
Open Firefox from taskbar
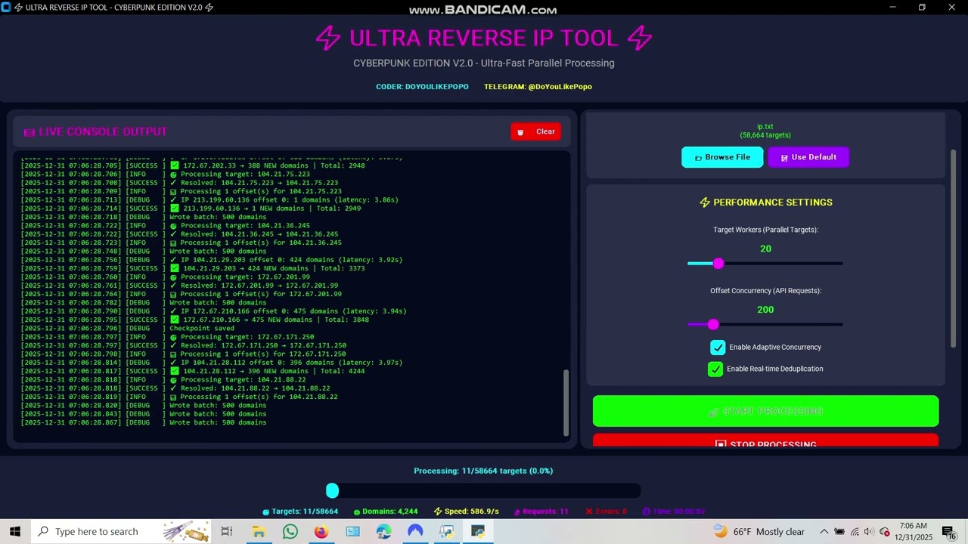pyautogui.click(x=321, y=531)
